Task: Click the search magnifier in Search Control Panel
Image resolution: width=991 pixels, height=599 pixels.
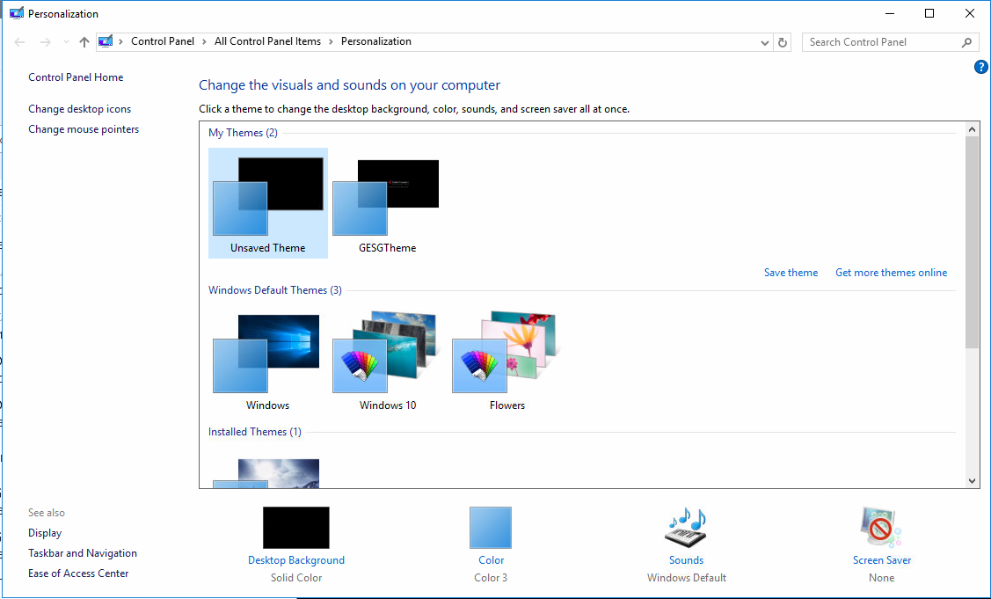Action: [967, 41]
